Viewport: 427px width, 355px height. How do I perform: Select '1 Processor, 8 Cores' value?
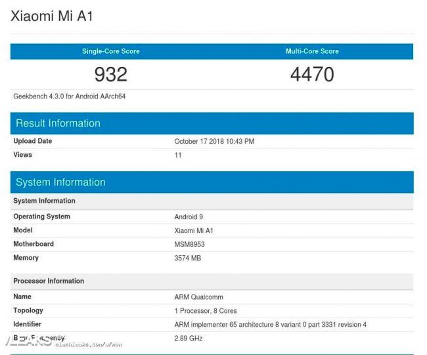coord(206,311)
